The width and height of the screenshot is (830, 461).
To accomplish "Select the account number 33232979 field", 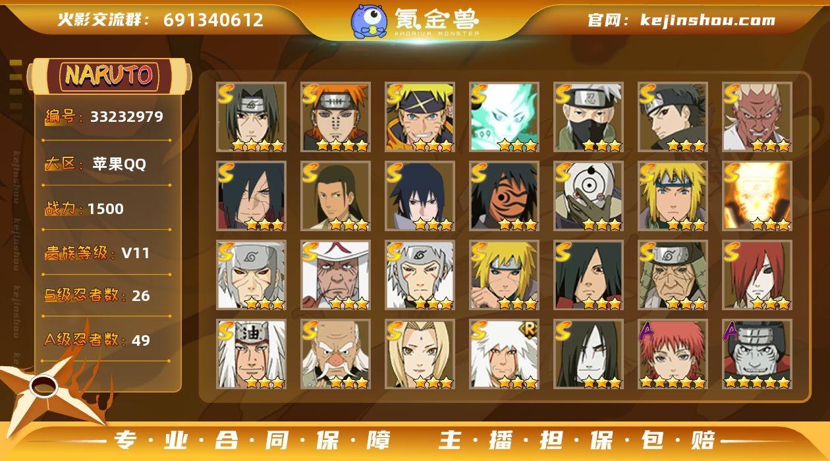I will [x=105, y=117].
